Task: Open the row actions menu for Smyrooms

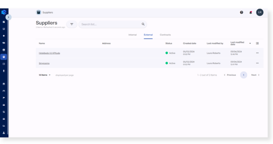Action: pos(257,63)
